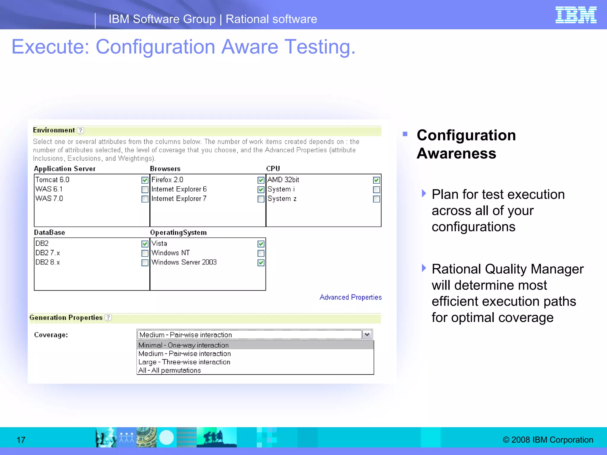This screenshot has height=455, width=607.
Task: Click the Internet Explorer 7 entry
Action: [x=179, y=198]
